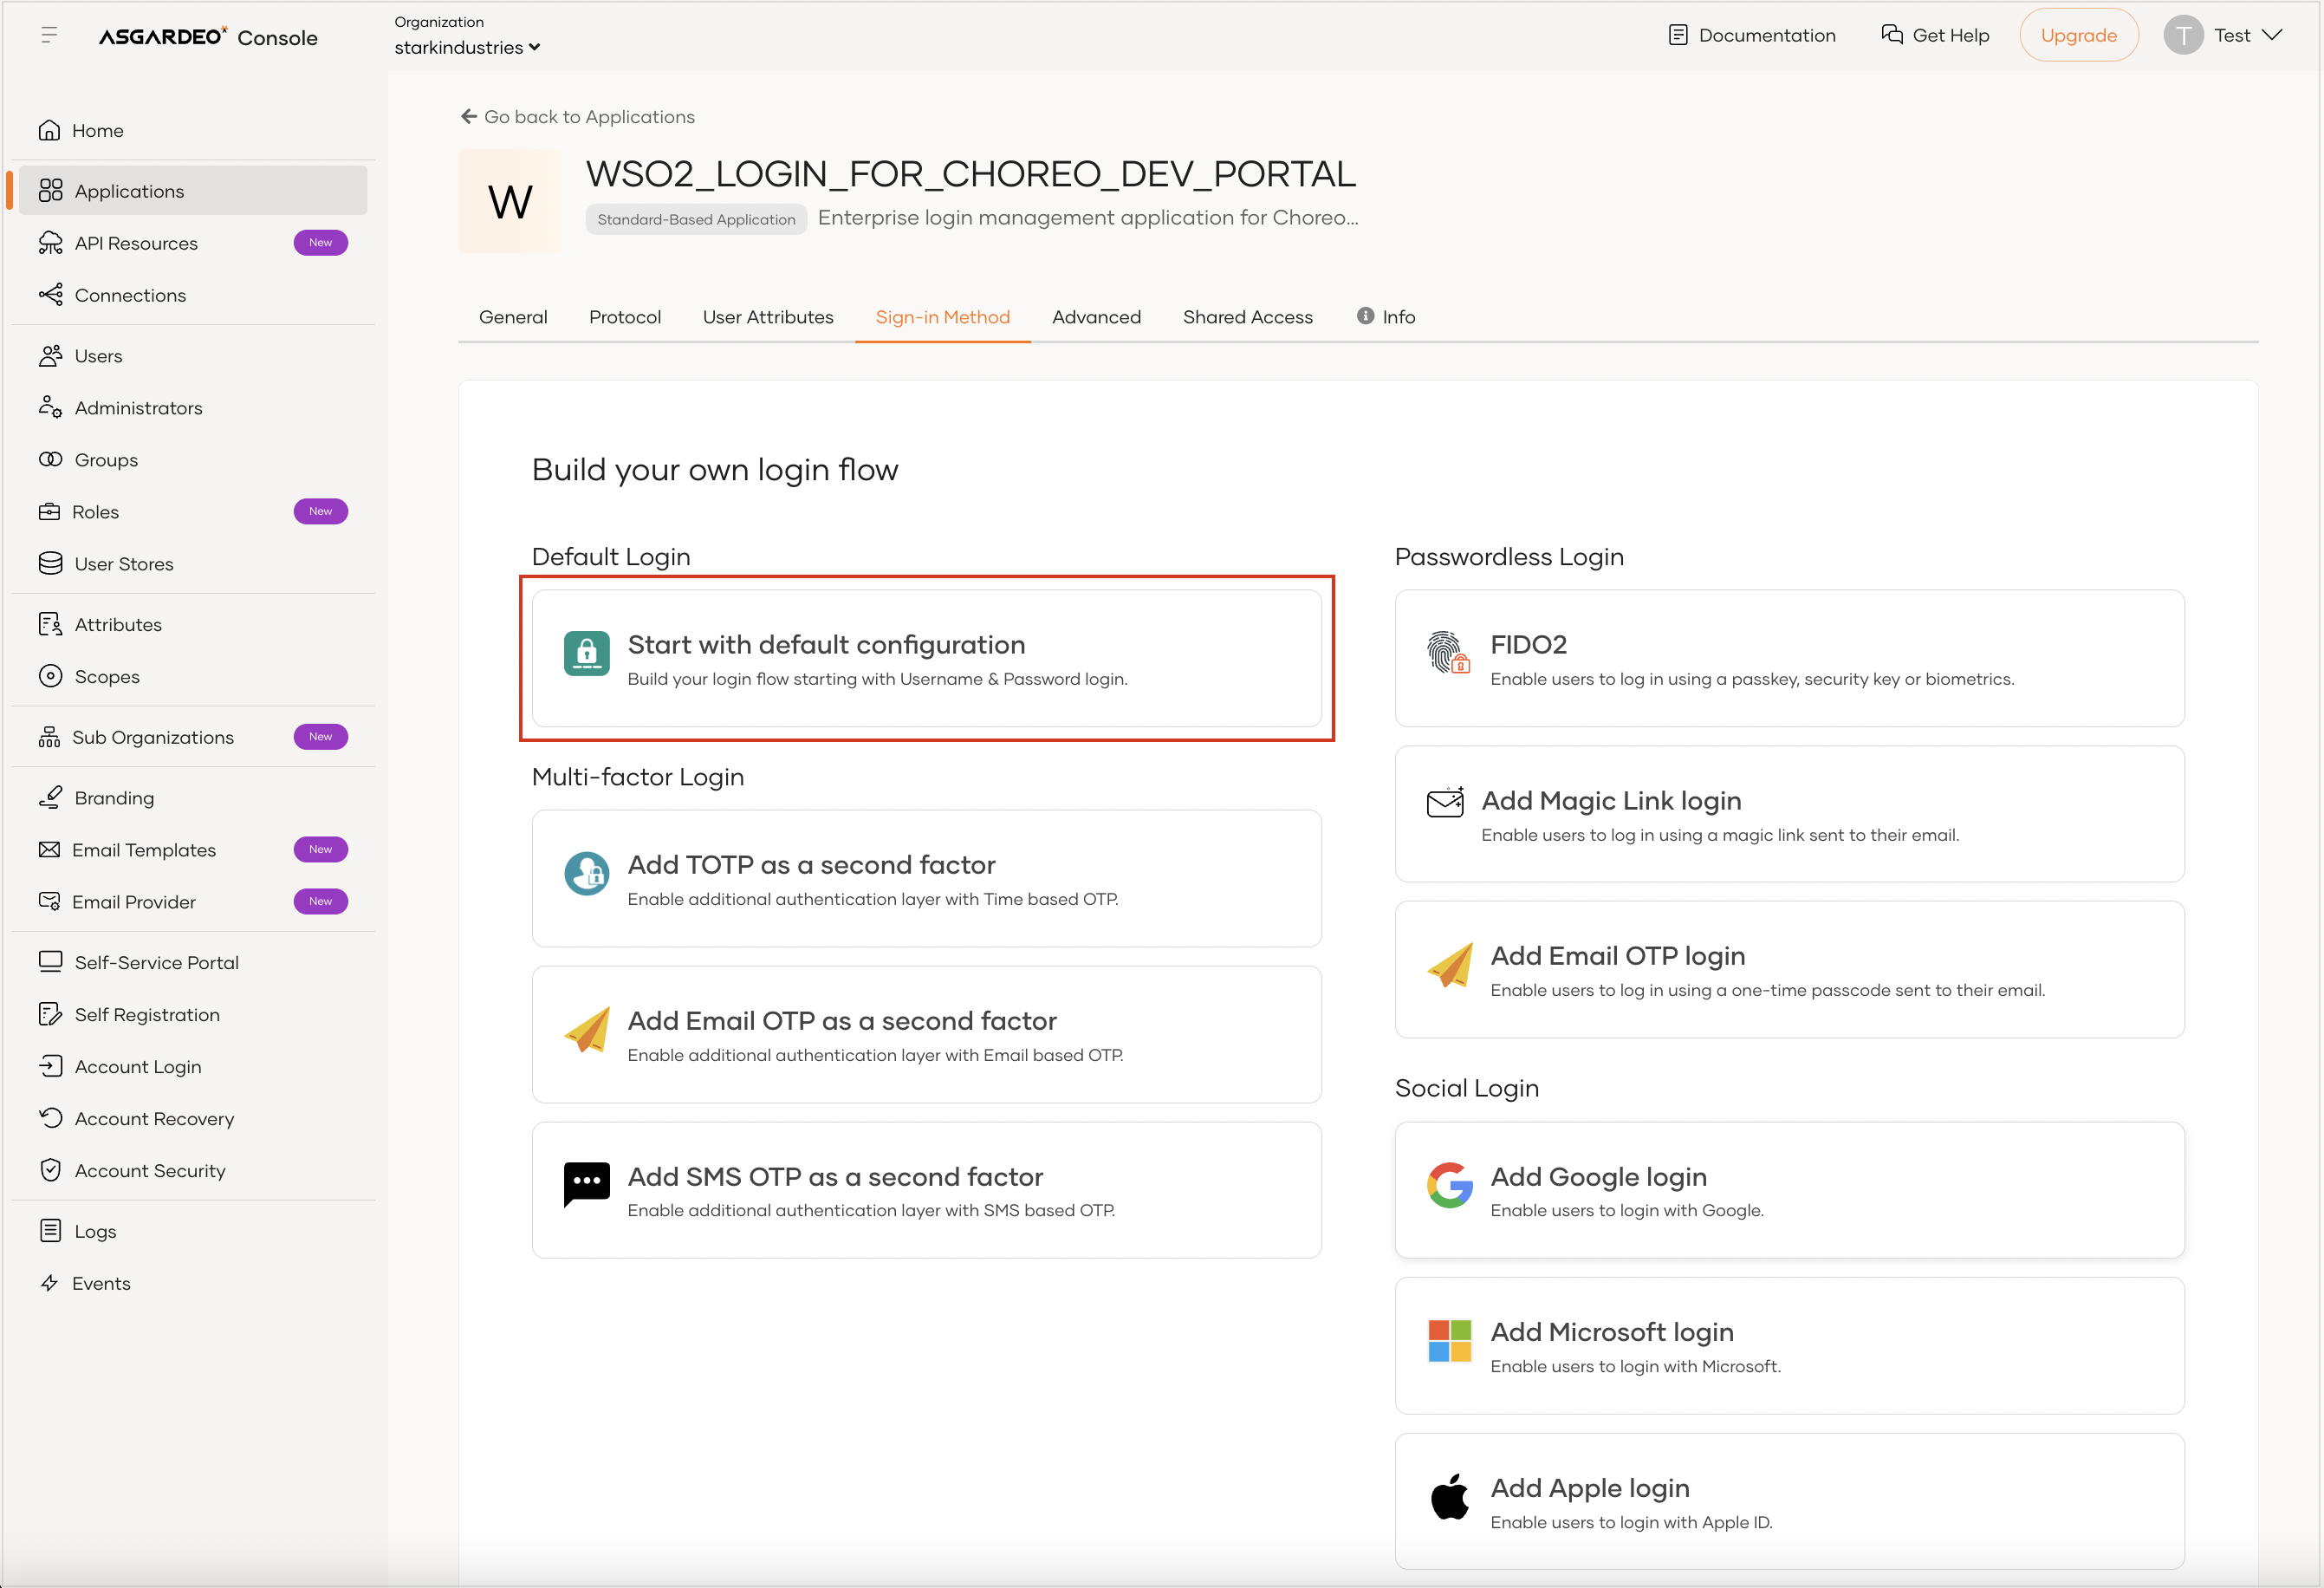2324x1588 pixels.
Task: Open the User Attributes tab
Action: click(x=768, y=316)
